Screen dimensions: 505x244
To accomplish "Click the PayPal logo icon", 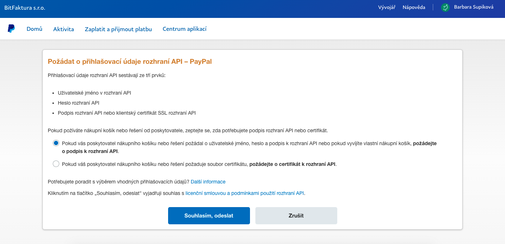I will 11,29.
